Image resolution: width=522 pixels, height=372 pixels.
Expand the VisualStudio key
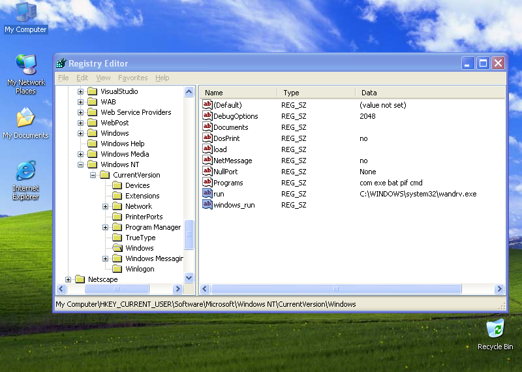coord(80,91)
